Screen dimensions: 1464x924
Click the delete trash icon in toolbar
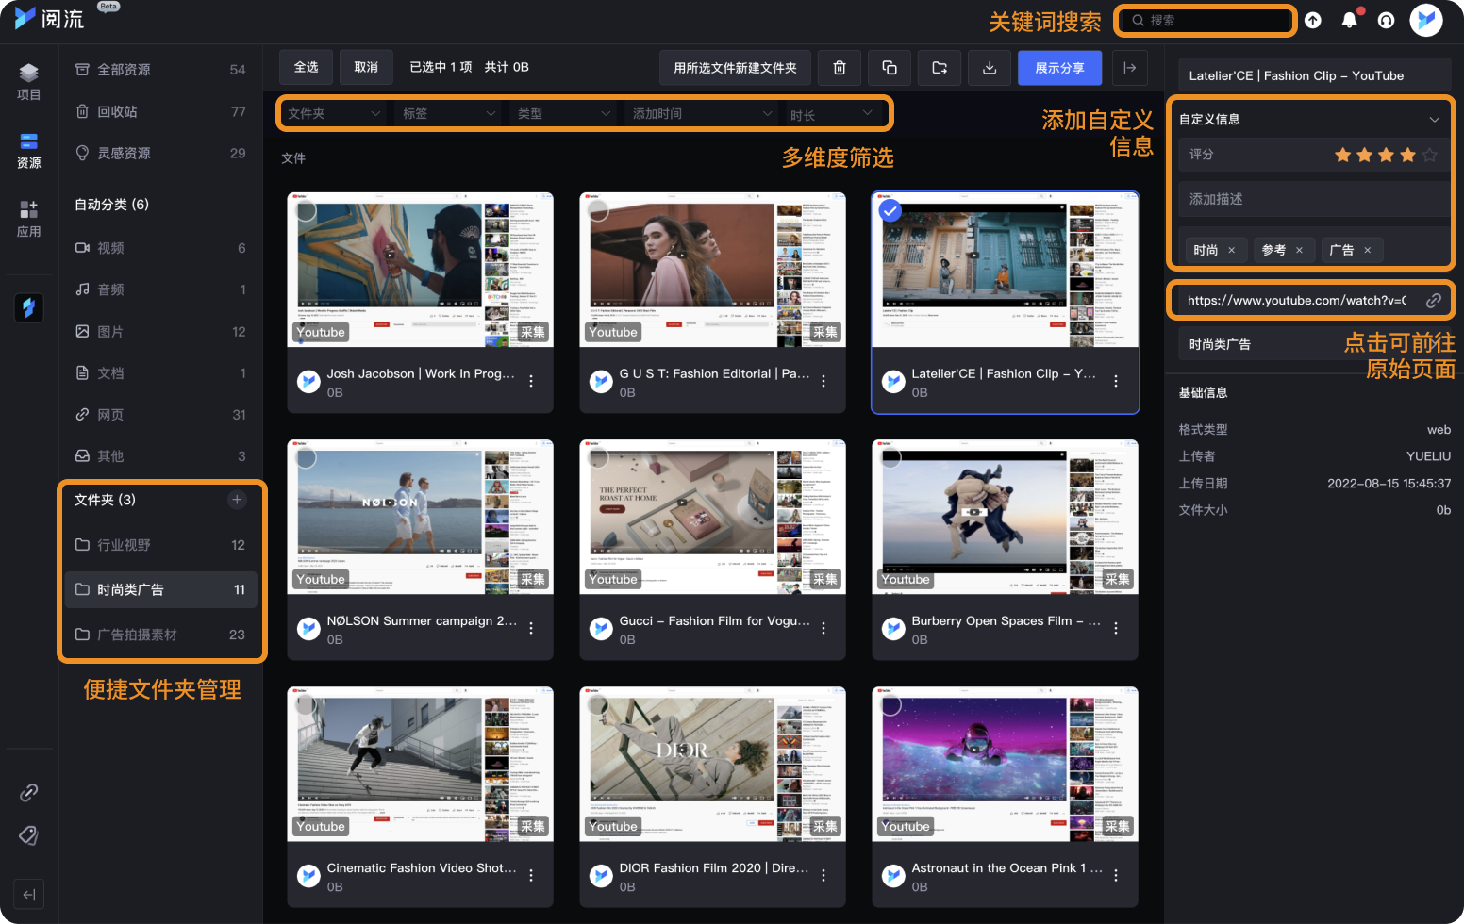point(840,68)
